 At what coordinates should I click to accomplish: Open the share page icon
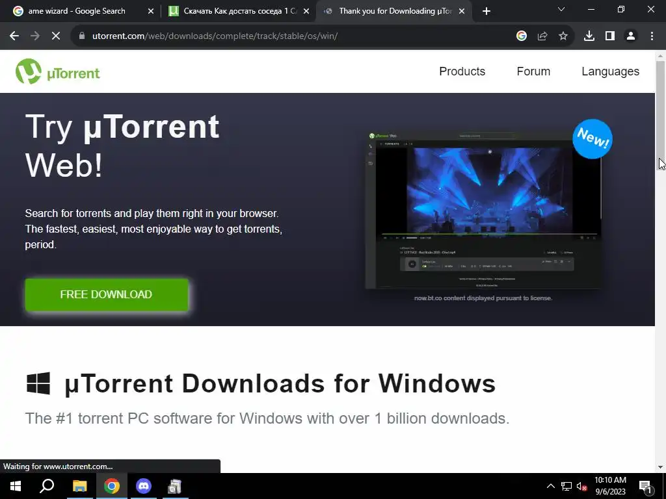pos(542,36)
